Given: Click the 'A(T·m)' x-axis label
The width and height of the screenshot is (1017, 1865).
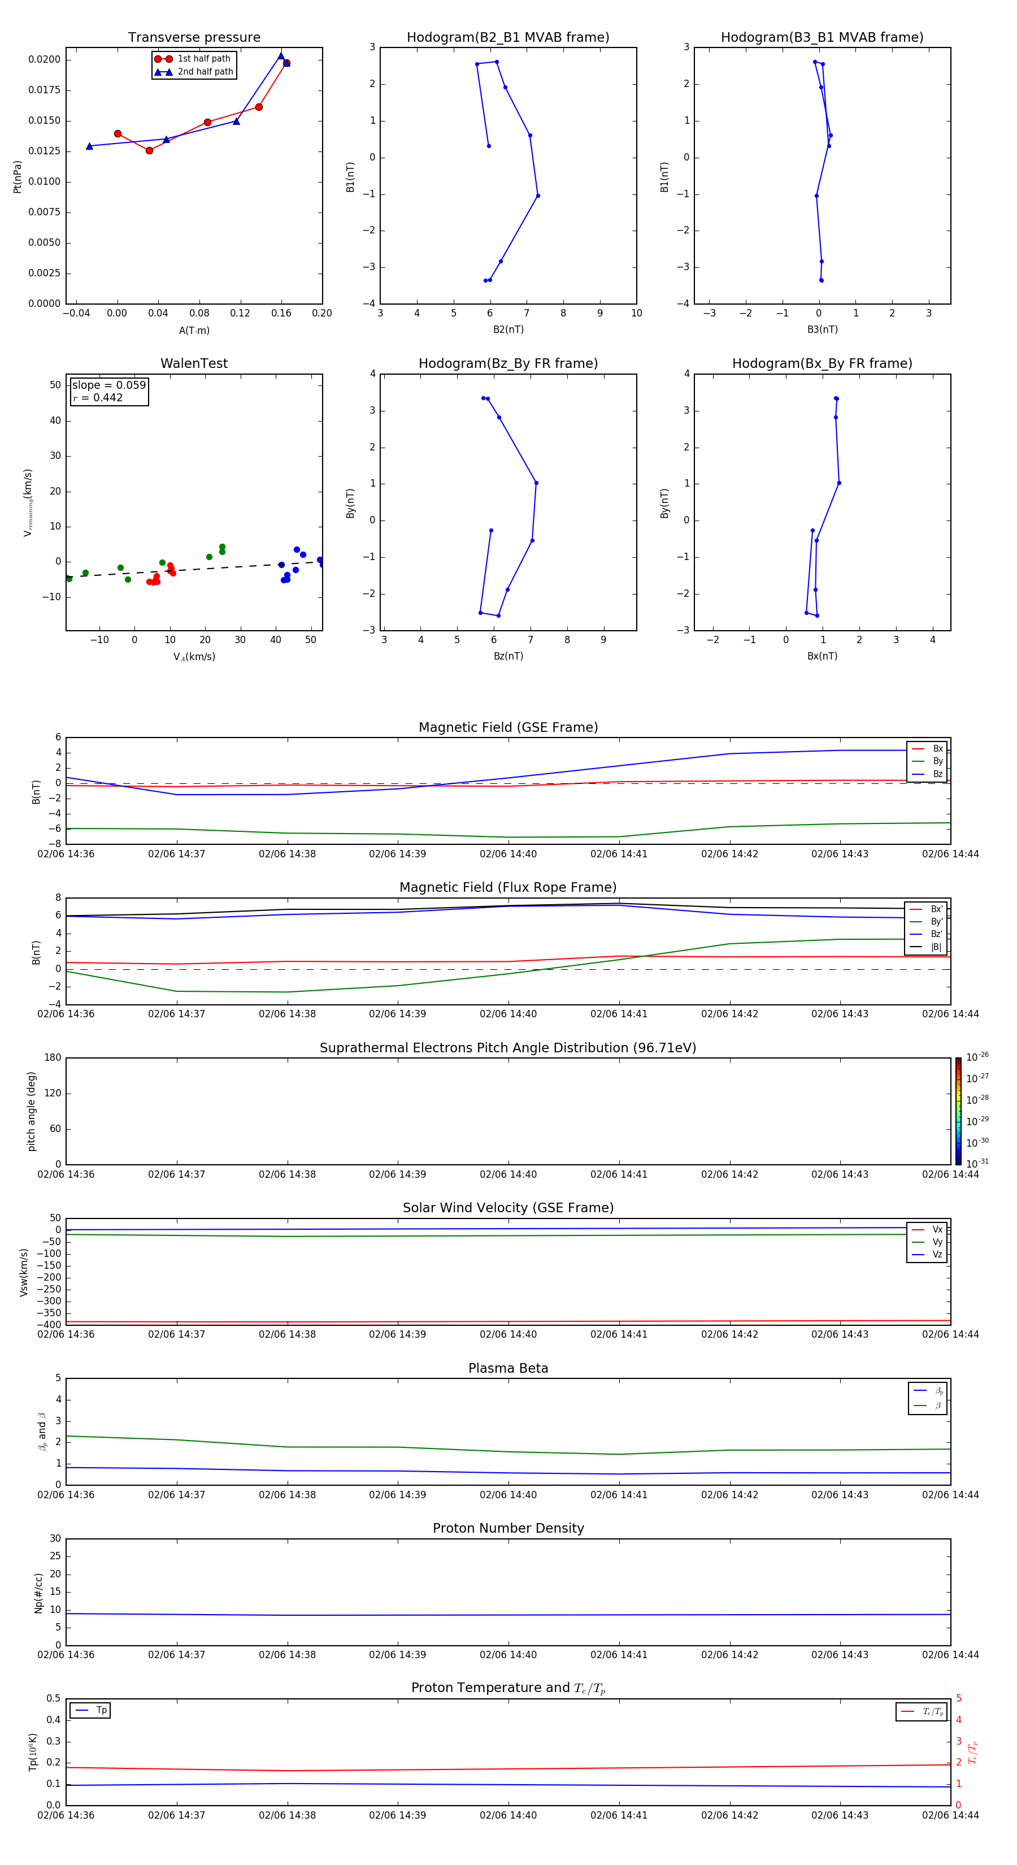Looking at the screenshot, I should pos(194,331).
